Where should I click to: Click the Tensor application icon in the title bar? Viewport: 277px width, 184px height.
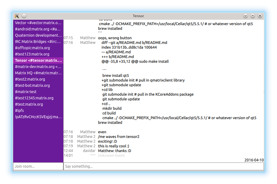pyautogui.click(x=17, y=16)
